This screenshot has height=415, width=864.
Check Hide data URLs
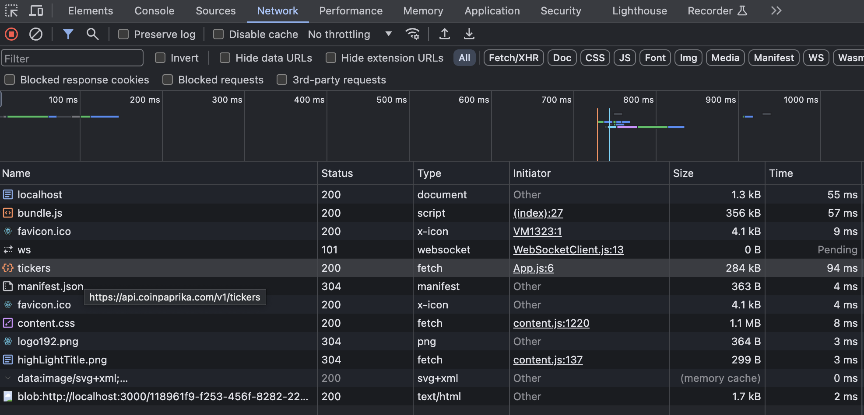tap(225, 58)
